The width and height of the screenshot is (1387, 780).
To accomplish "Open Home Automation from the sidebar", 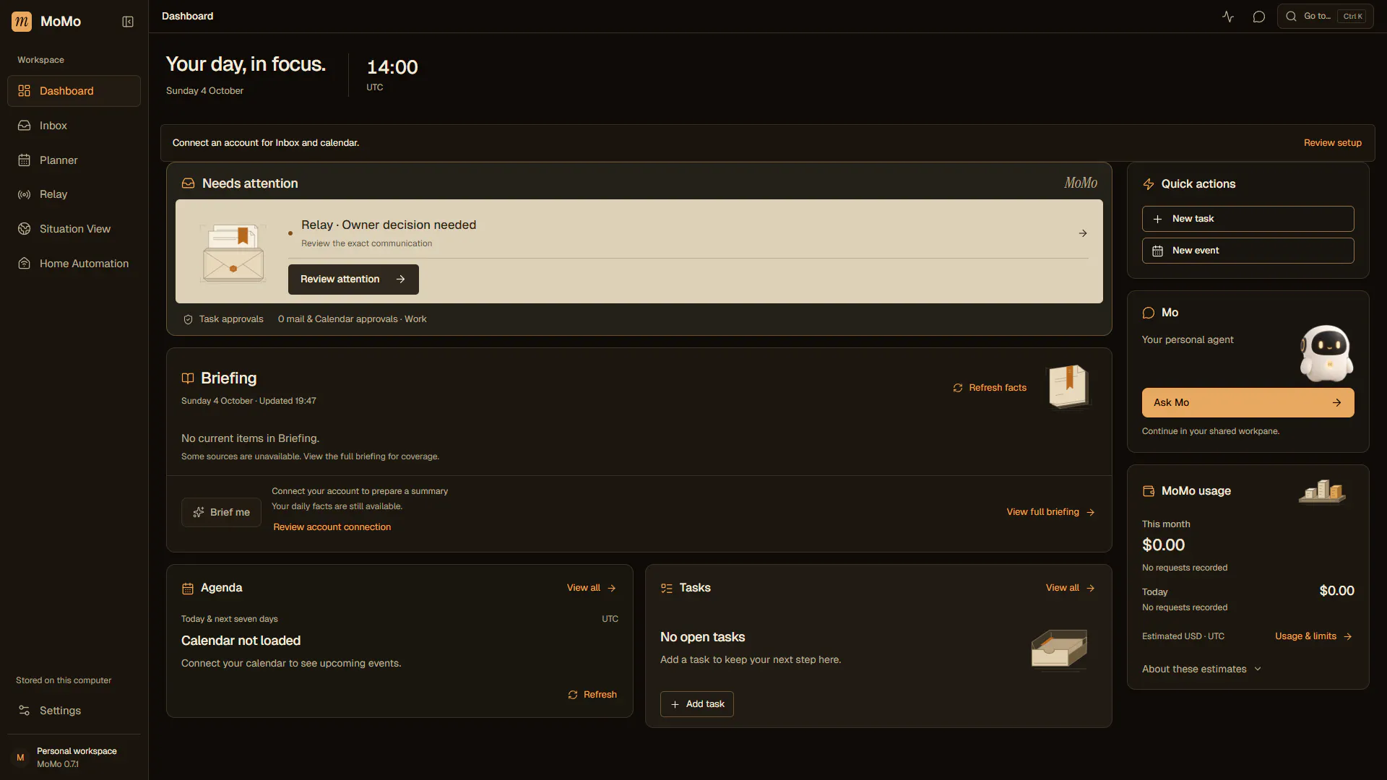I will click(x=74, y=264).
